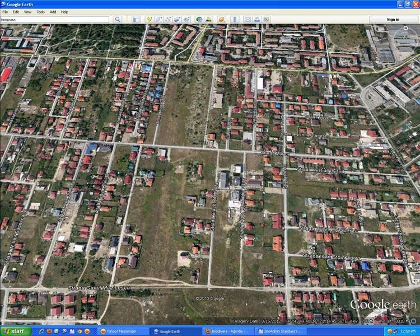
Task: Open the File menu
Action: click(x=5, y=12)
